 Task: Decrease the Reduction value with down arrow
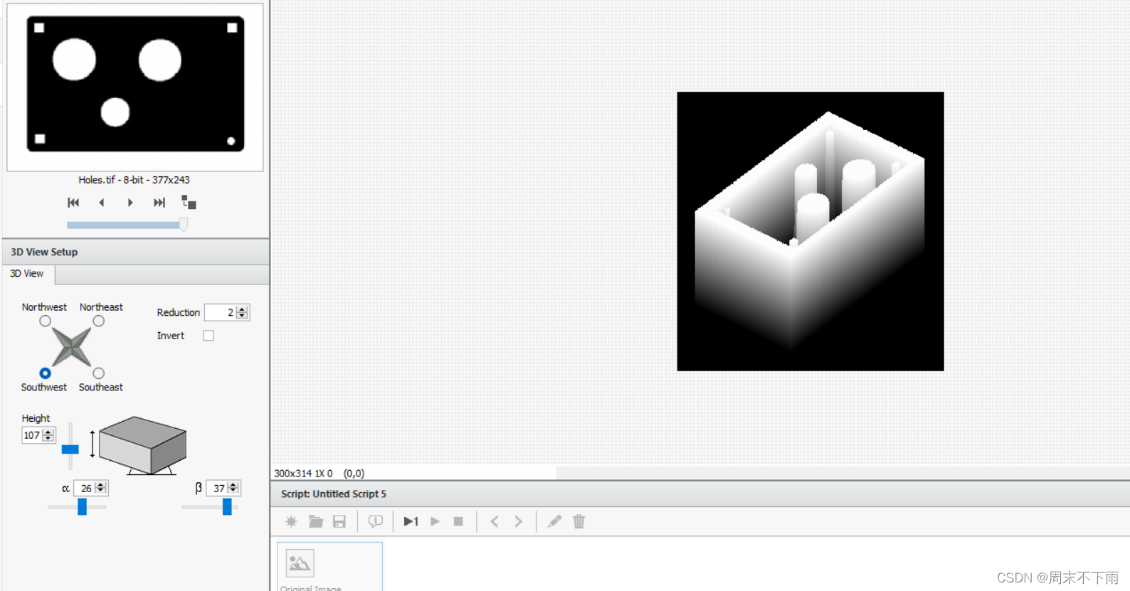tap(243, 316)
